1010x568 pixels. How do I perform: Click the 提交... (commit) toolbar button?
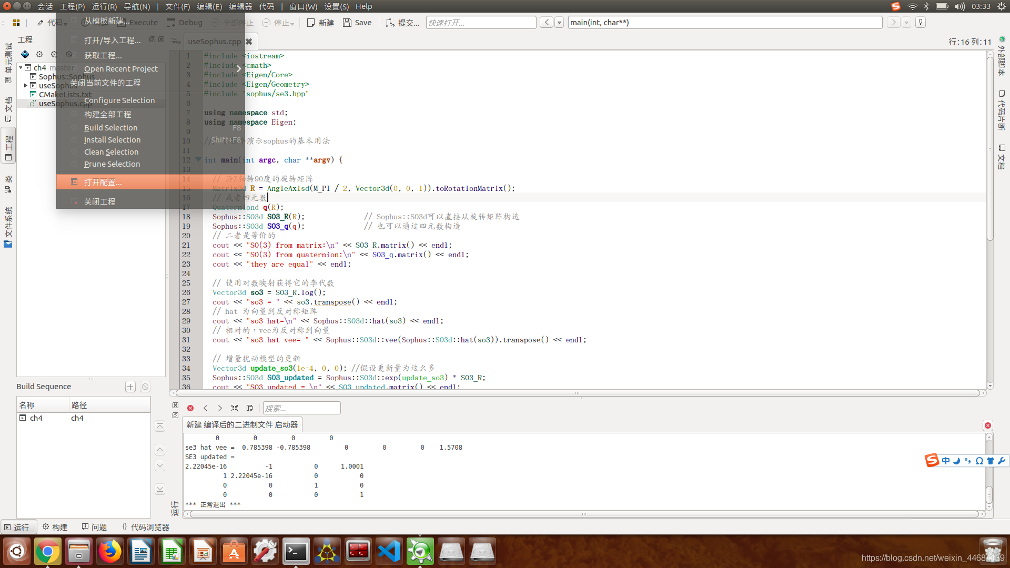click(402, 23)
